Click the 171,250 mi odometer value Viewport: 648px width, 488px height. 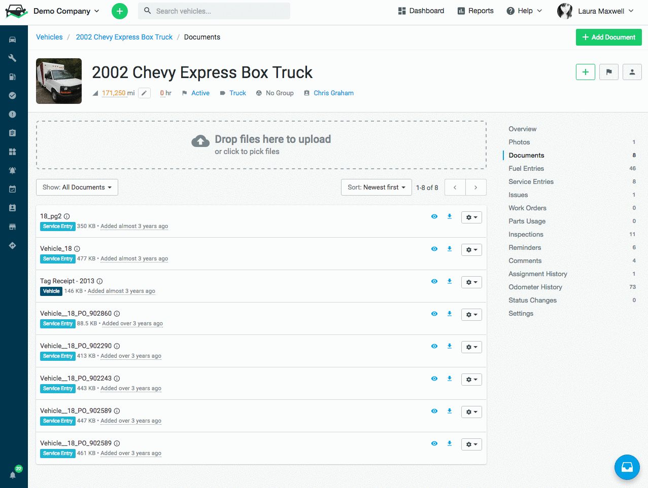click(118, 93)
